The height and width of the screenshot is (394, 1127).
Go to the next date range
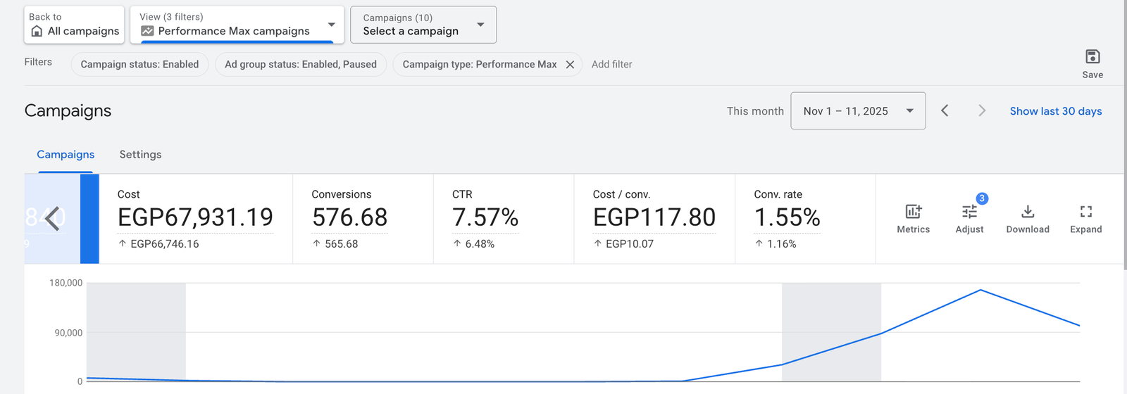coord(982,111)
